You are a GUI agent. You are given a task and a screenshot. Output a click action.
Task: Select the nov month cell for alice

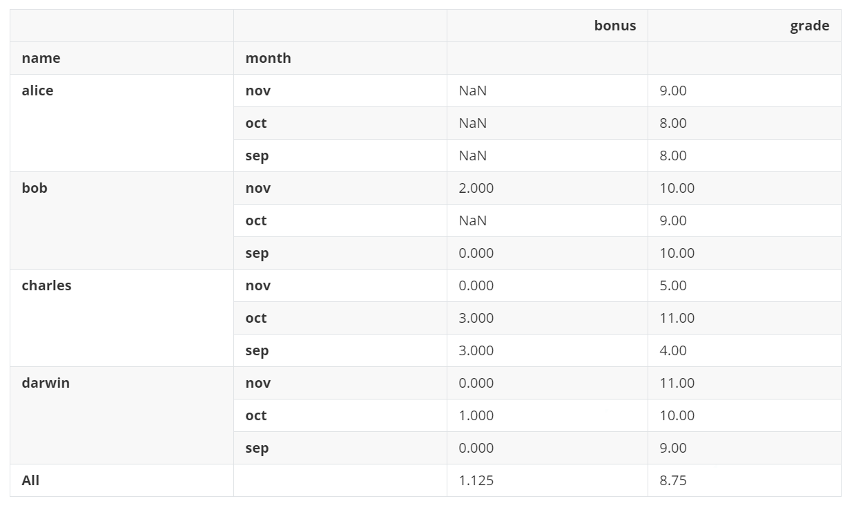[x=258, y=91]
